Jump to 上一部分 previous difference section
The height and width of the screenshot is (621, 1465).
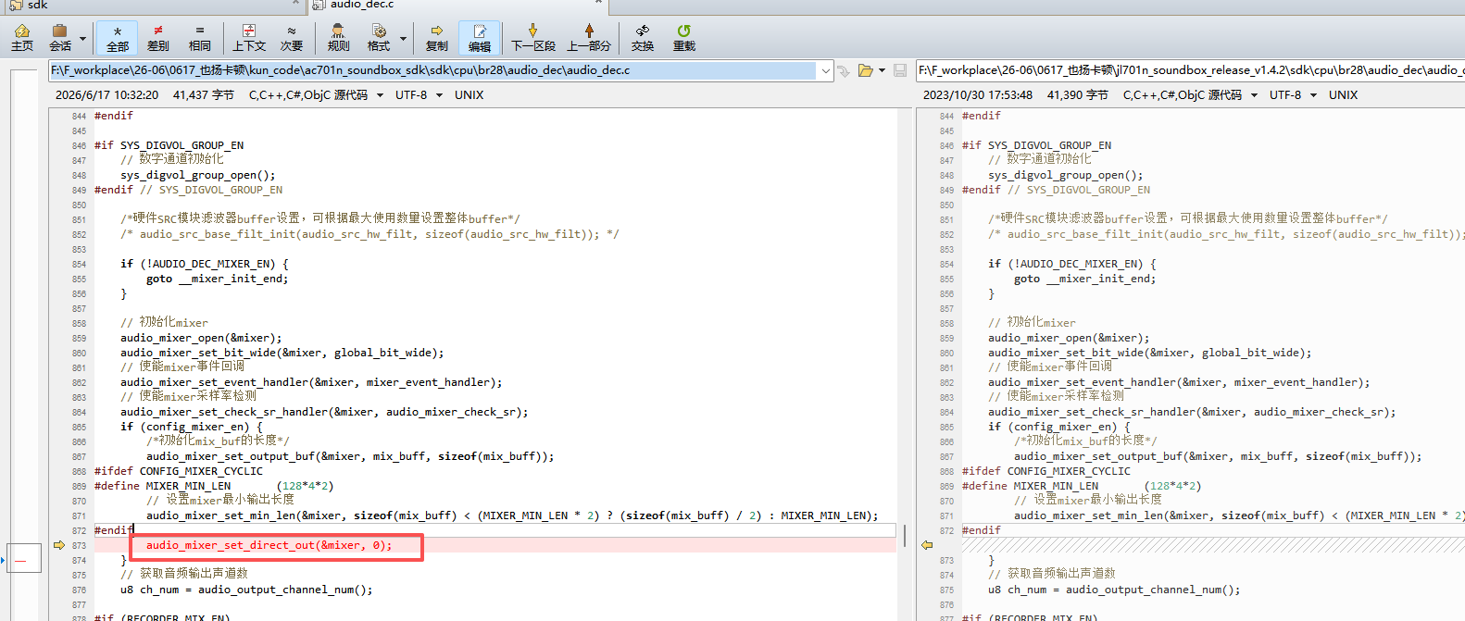coord(589,38)
